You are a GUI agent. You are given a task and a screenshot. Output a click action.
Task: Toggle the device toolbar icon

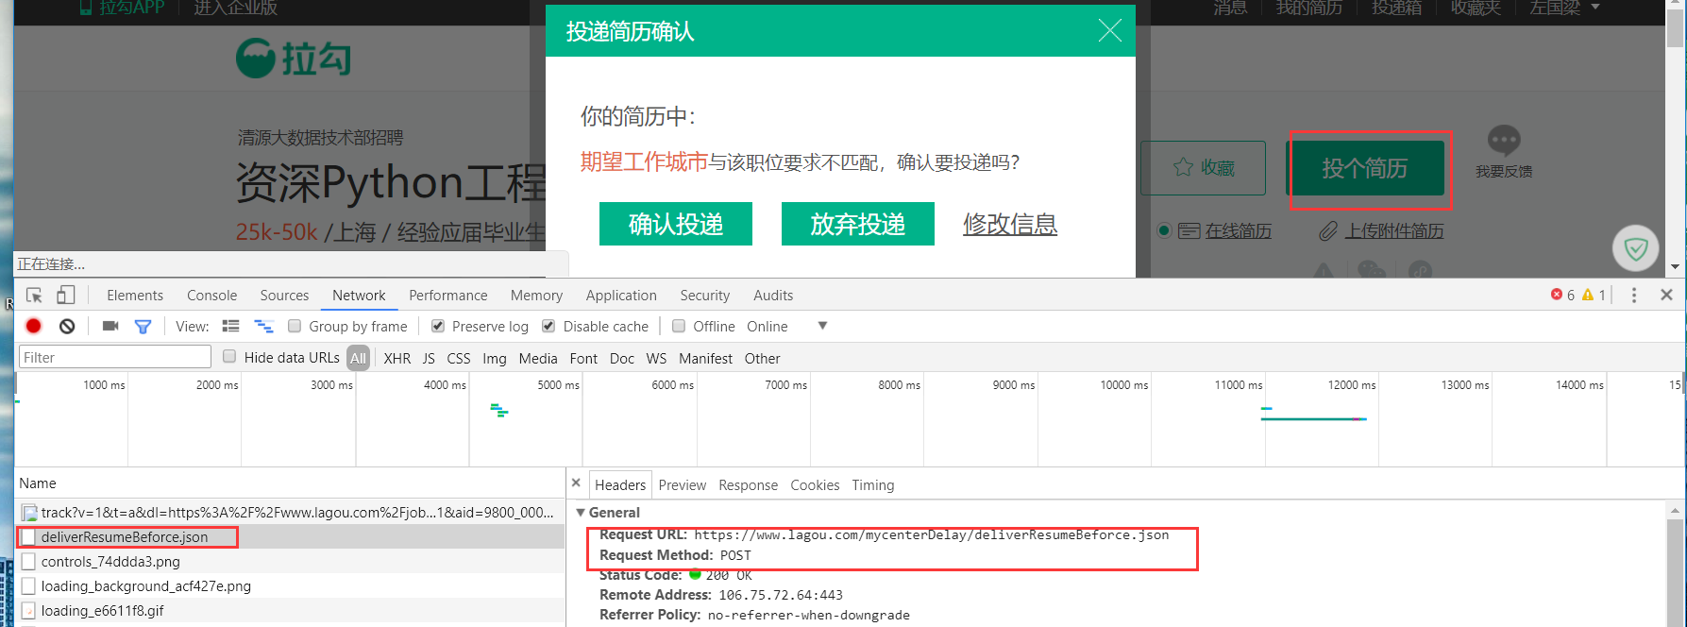pos(65,296)
